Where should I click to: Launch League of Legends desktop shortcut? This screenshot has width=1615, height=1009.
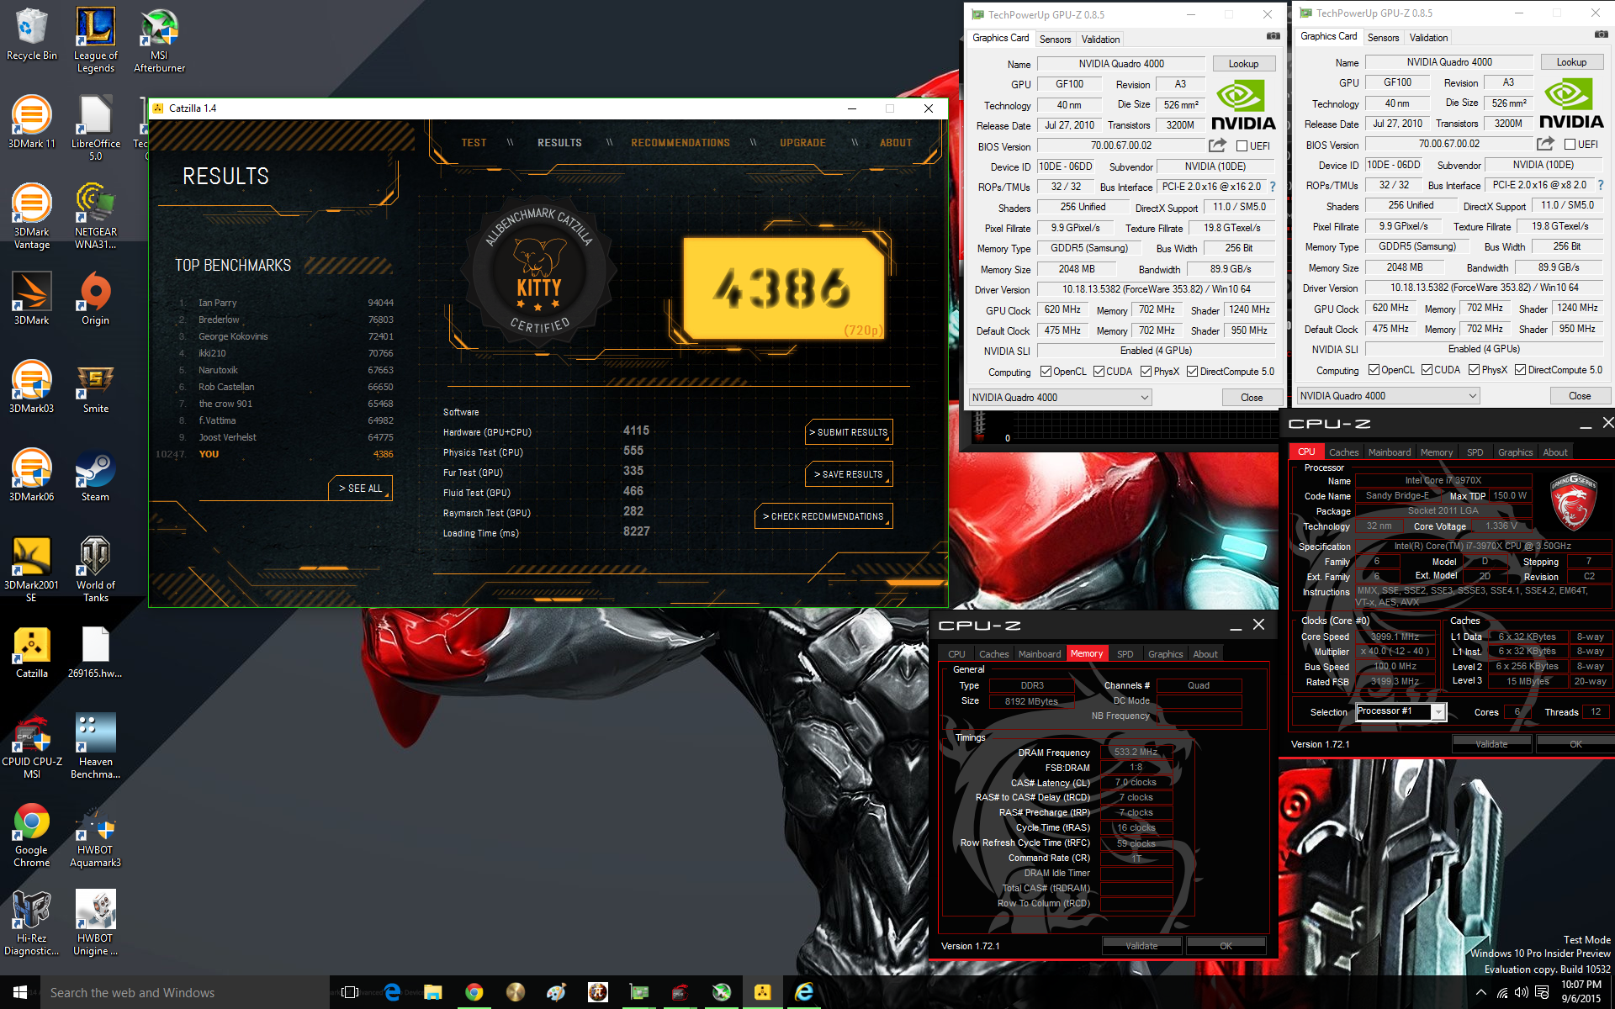click(x=95, y=40)
